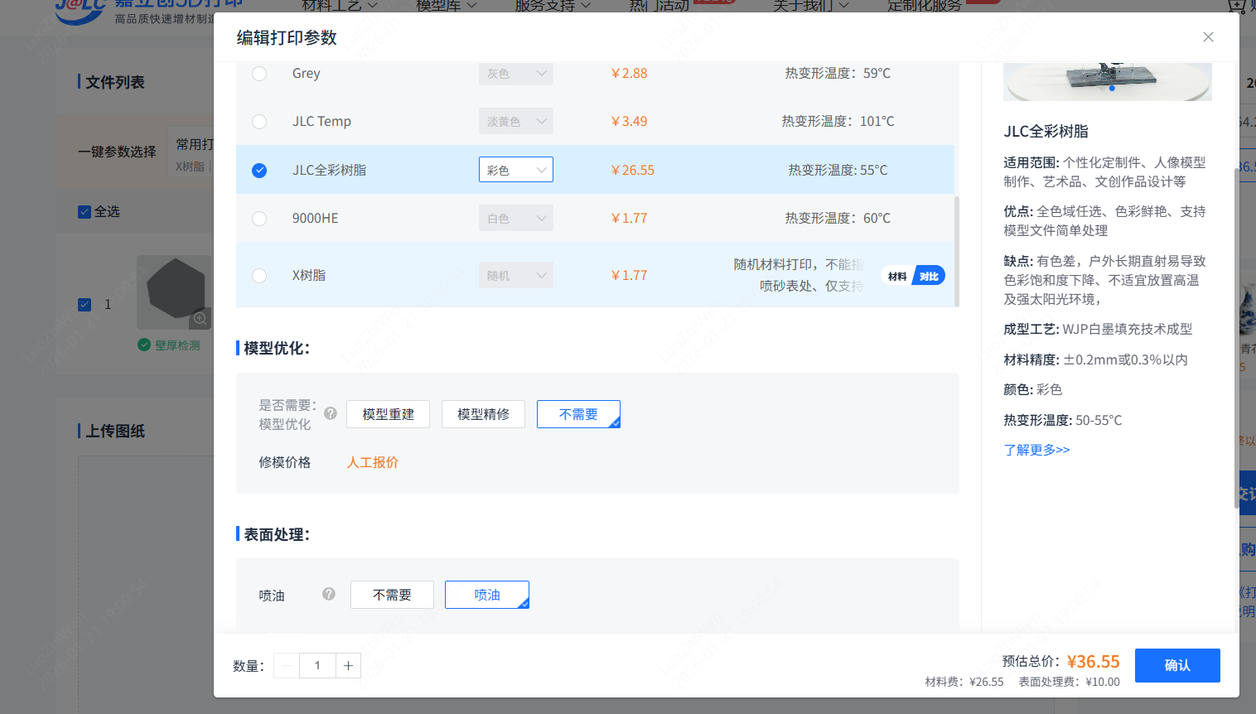Screen dimensions: 1256x714
Task: Toggle the selected JLC全彩树脂 radio button
Action: click(x=259, y=170)
